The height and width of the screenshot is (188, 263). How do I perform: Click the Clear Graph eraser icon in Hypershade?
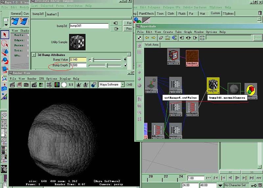(x=161, y=38)
